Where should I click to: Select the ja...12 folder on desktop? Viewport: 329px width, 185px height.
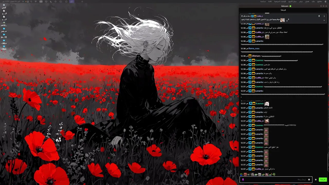click(x=4, y=36)
